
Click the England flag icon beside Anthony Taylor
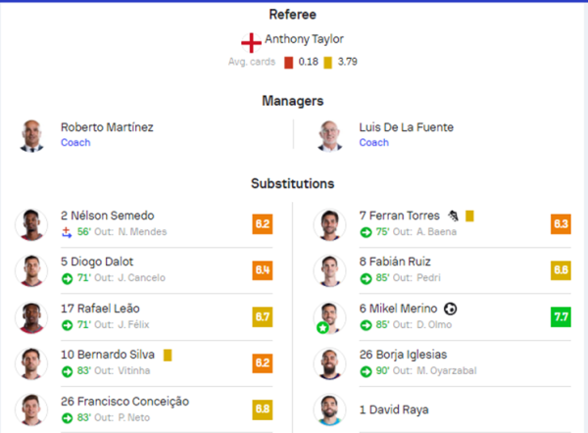click(251, 43)
